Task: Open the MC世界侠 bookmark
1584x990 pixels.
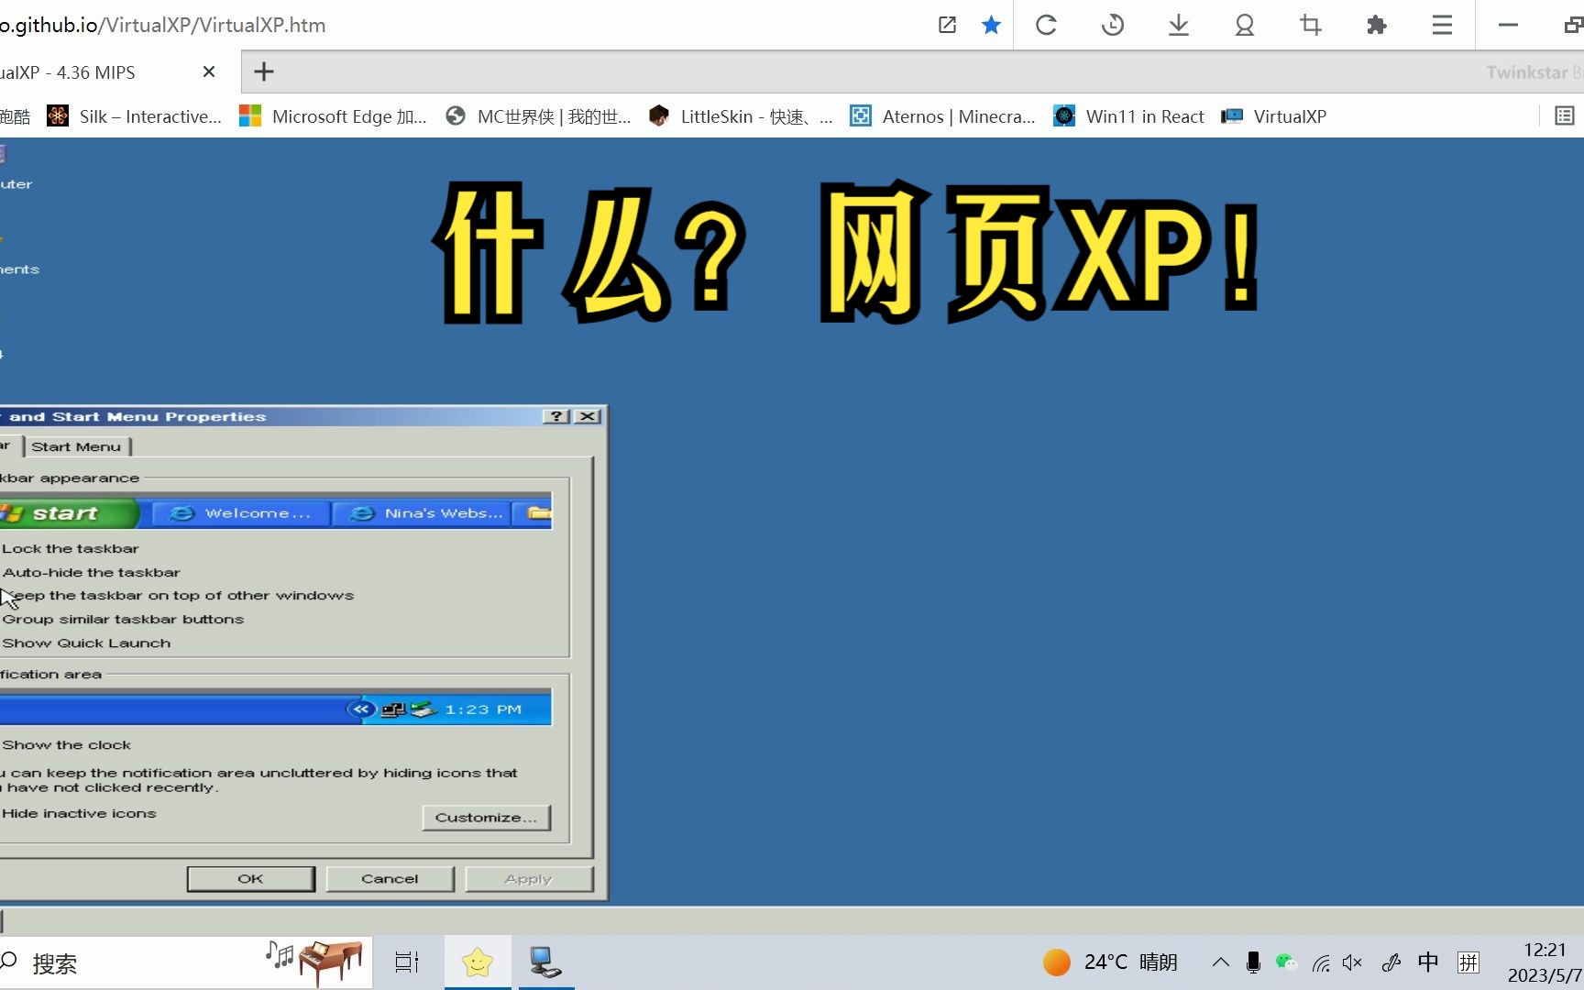Action: 539,116
